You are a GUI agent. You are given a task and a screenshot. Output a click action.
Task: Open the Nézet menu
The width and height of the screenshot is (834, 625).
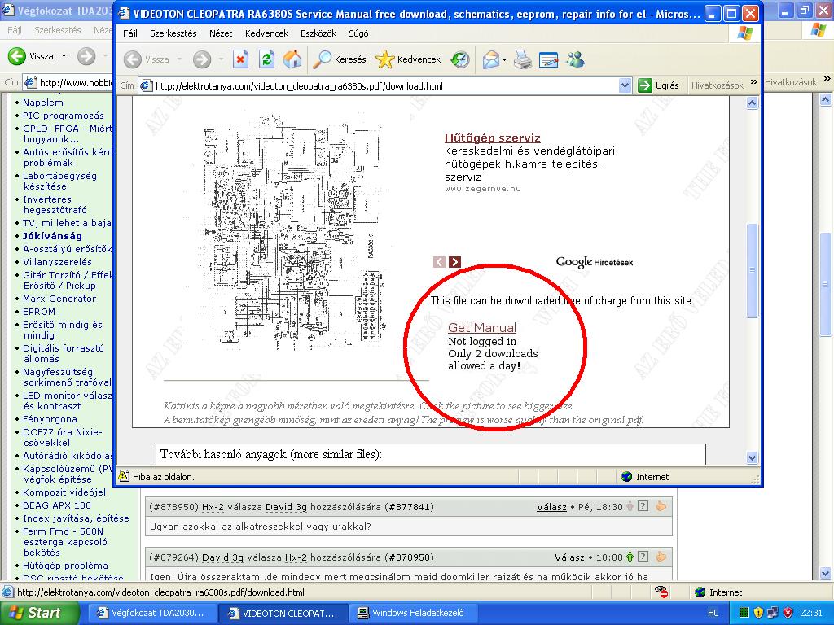tap(221, 33)
